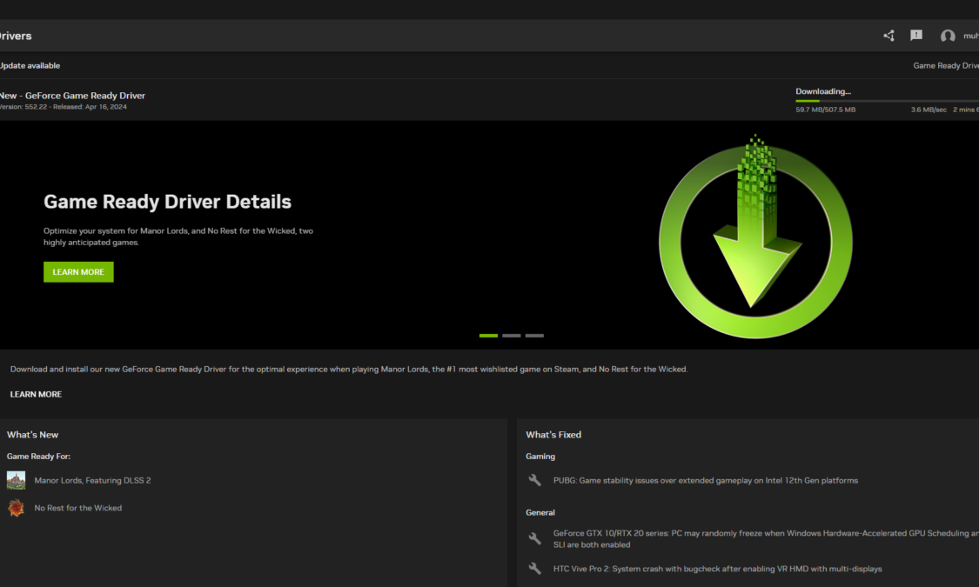Click the "Gaming" subheading under What's Fixed
Image resolution: width=979 pixels, height=587 pixels.
tap(540, 457)
